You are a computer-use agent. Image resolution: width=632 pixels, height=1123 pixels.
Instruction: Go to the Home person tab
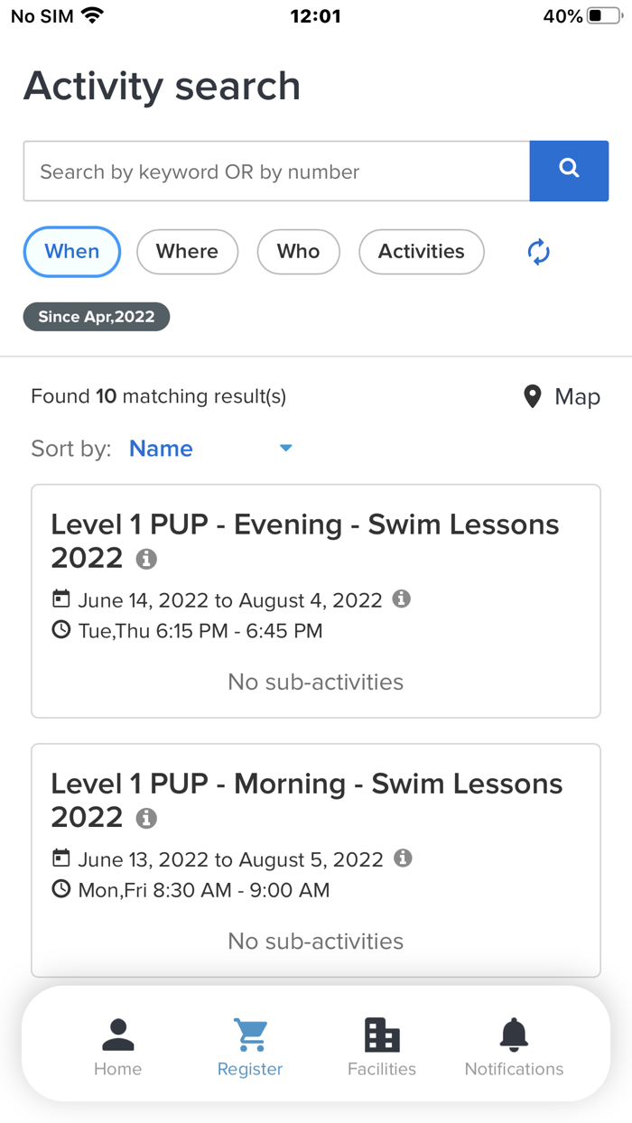(x=118, y=1047)
